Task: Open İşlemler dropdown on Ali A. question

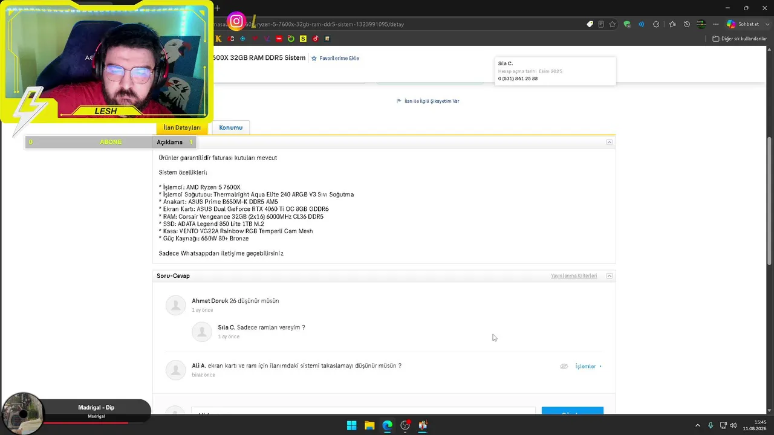Action: pyautogui.click(x=588, y=366)
